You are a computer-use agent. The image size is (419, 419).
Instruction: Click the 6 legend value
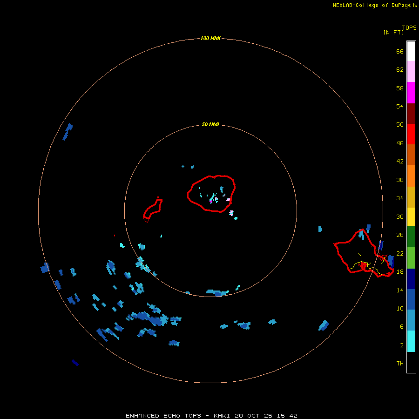402,326
